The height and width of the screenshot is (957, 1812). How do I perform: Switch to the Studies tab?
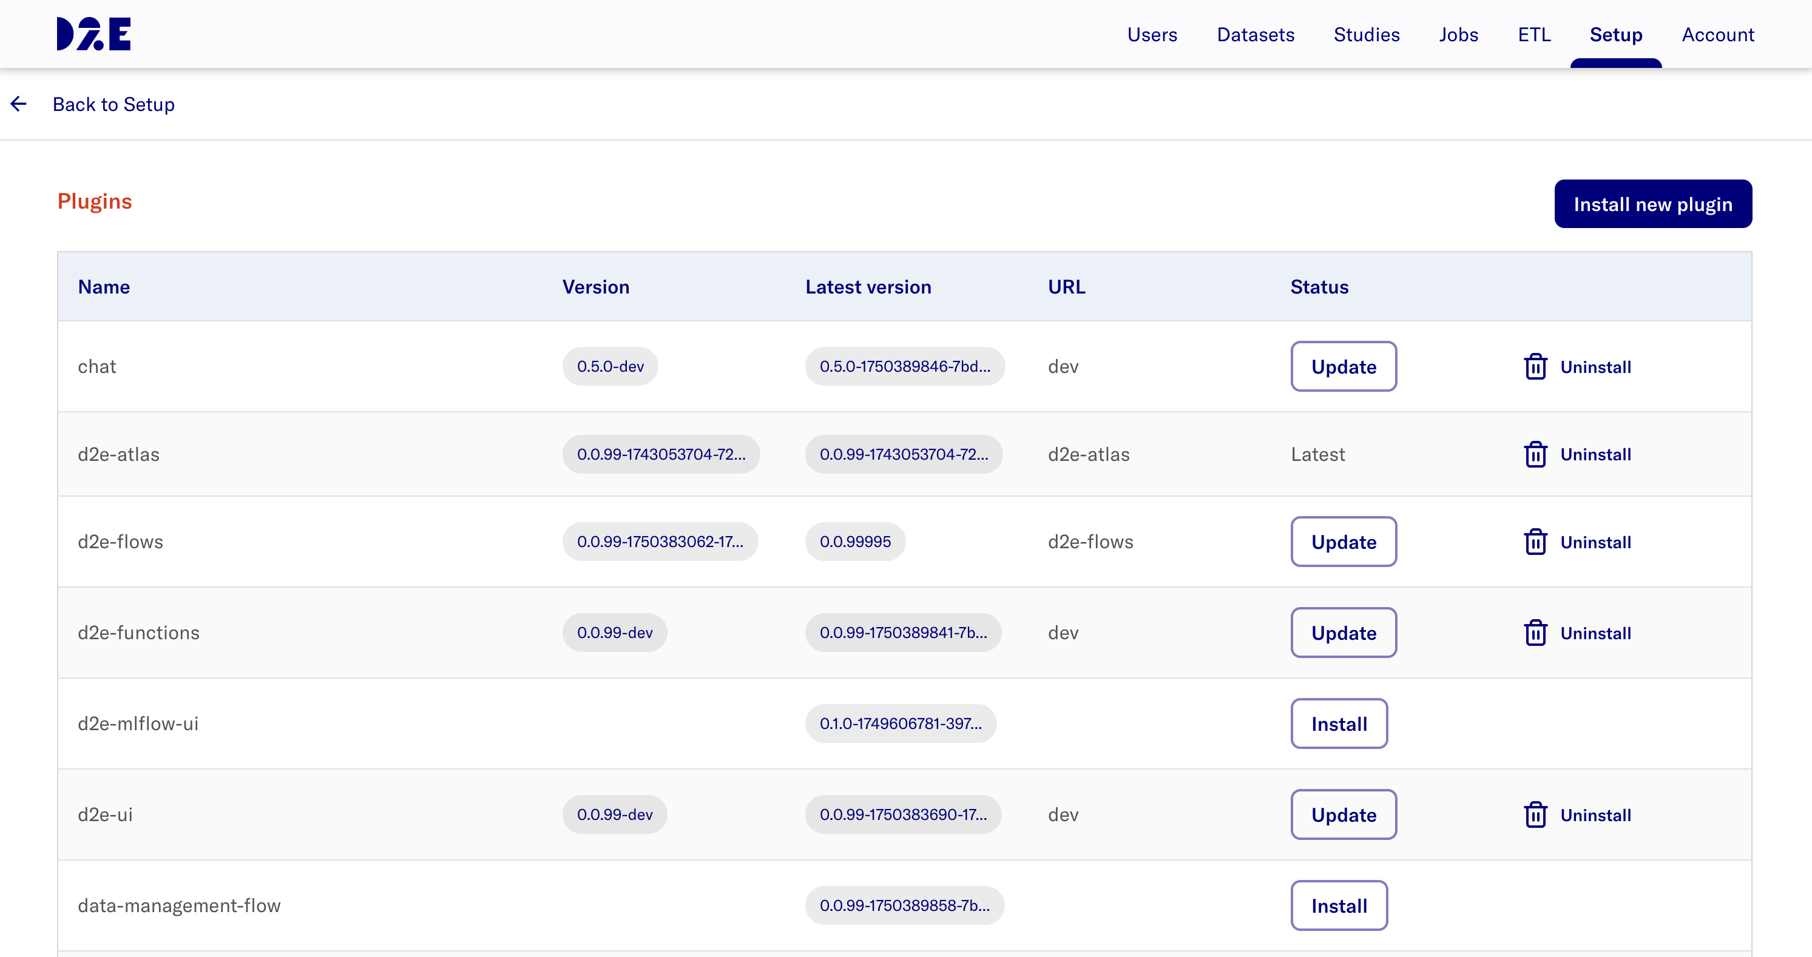pos(1367,35)
